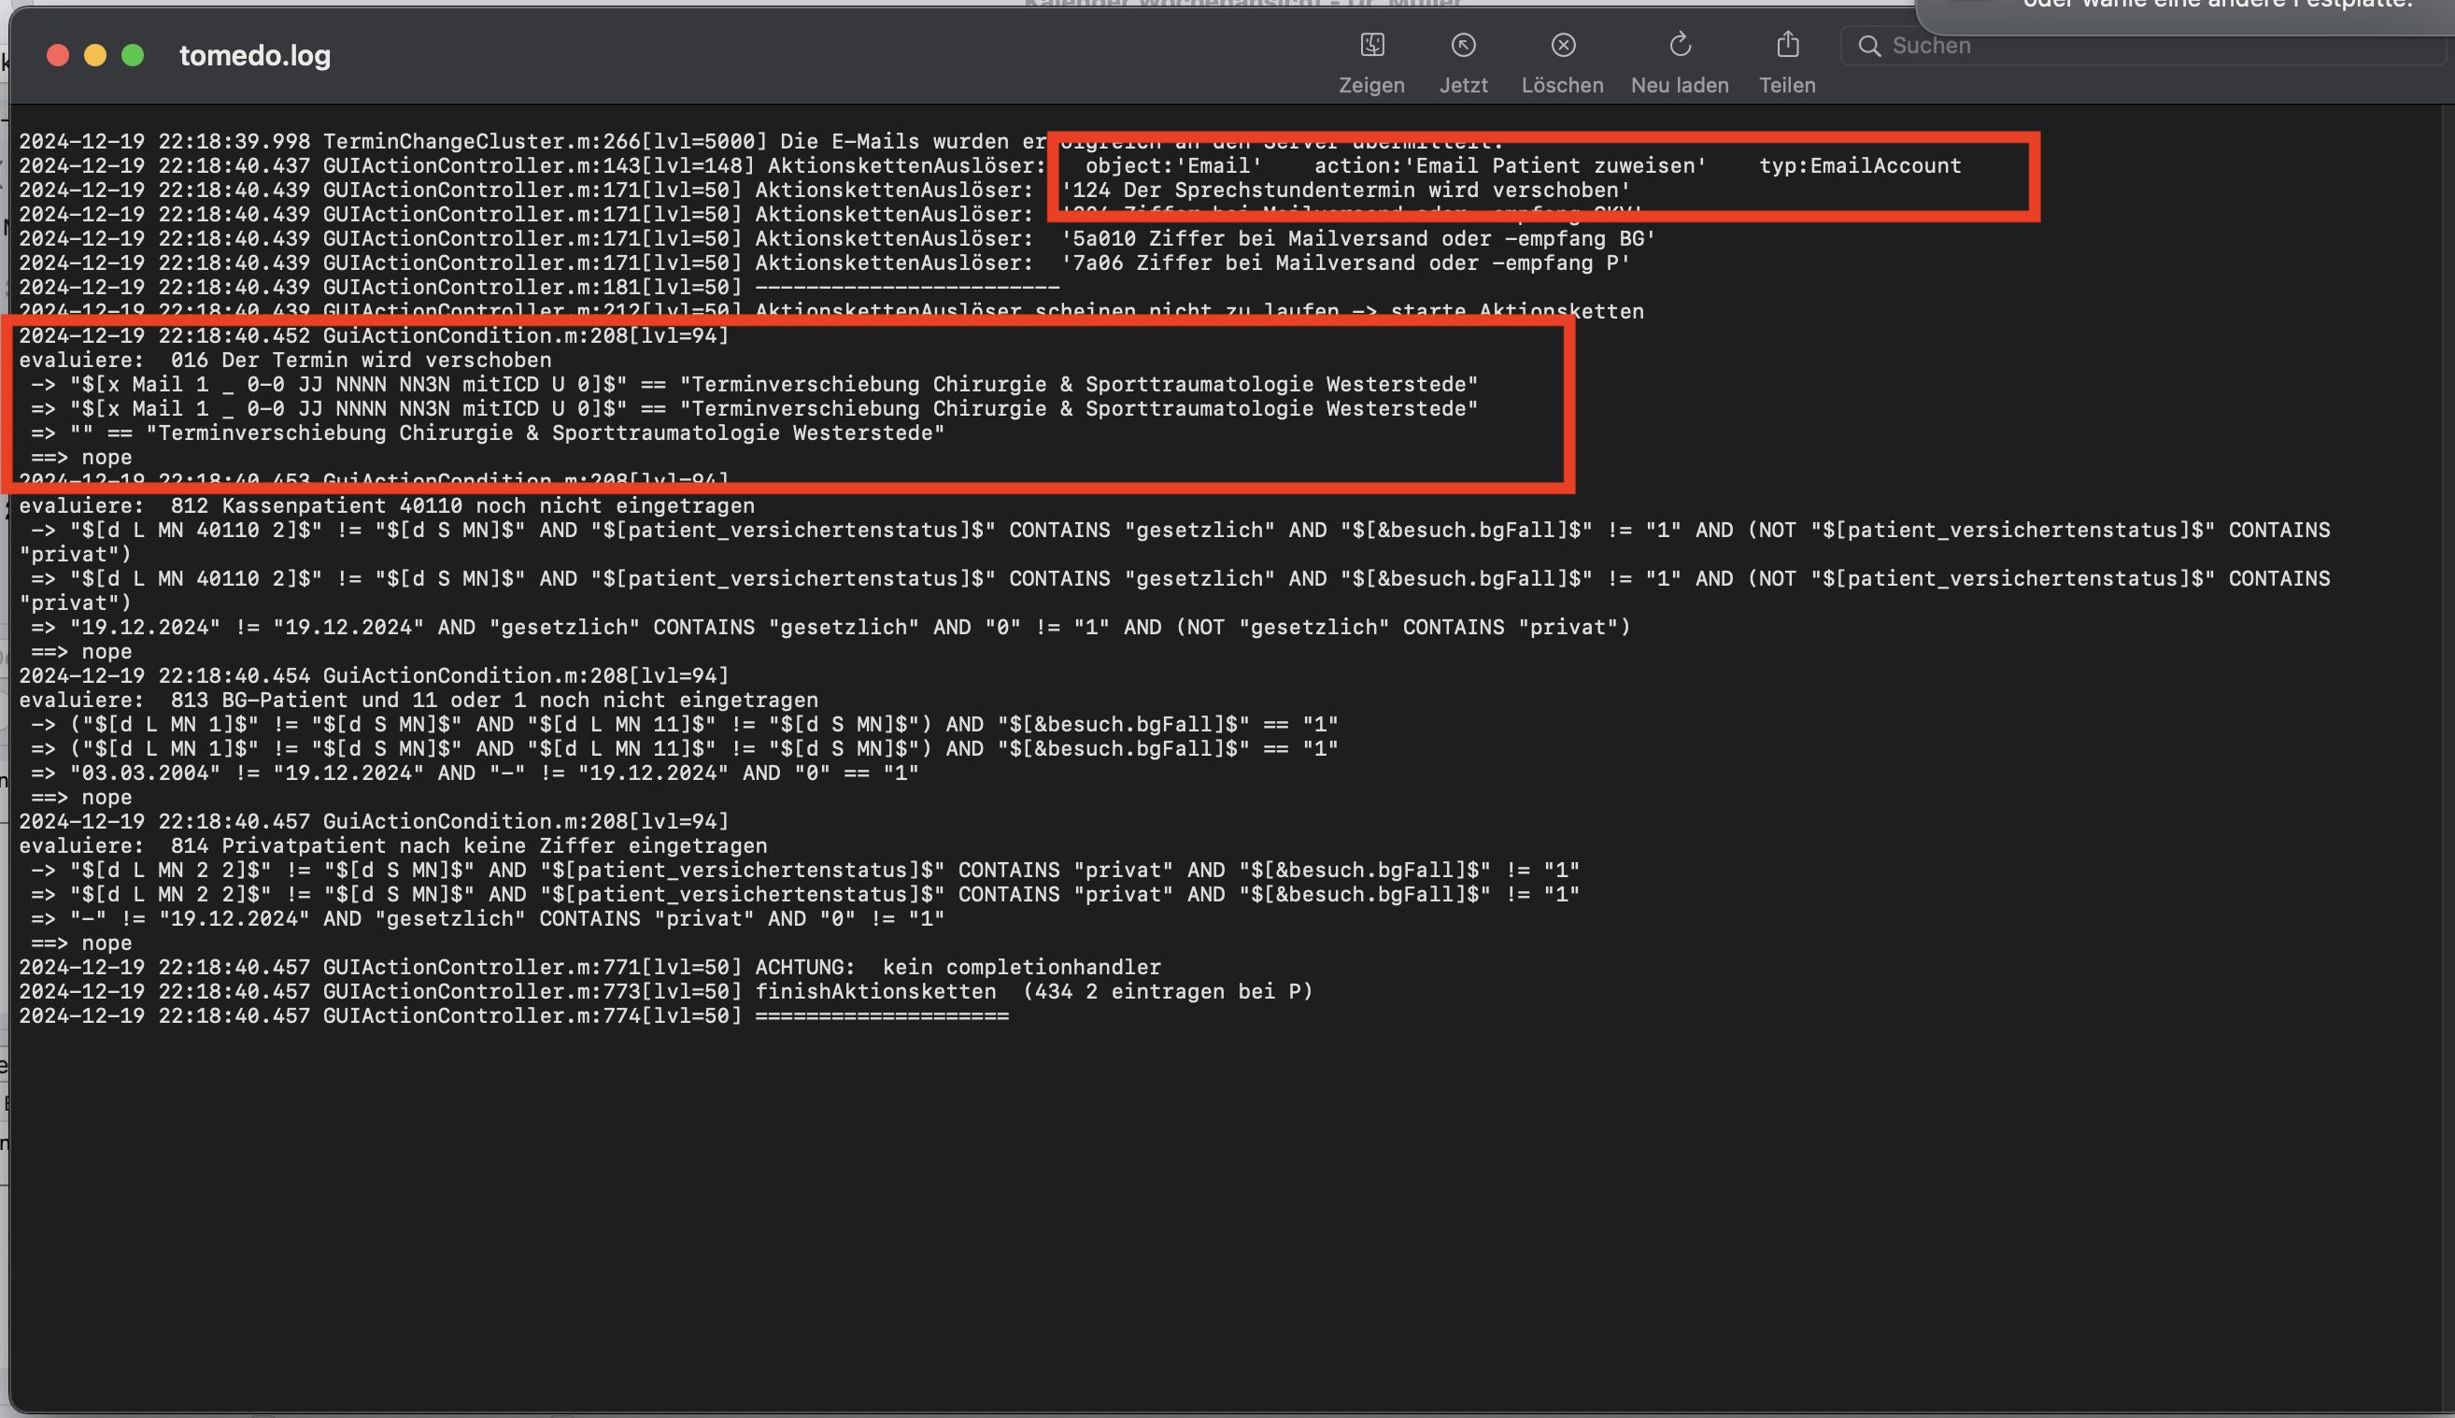This screenshot has height=1418, width=2455.
Task: Clear the log with Löschen icon
Action: pyautogui.click(x=1562, y=46)
